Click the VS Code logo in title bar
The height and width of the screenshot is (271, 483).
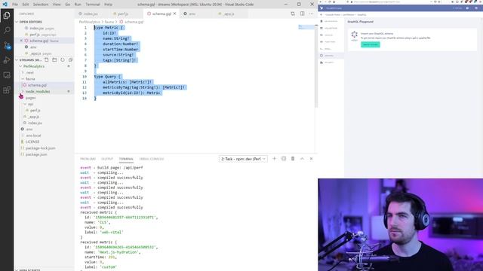[x=5, y=5]
